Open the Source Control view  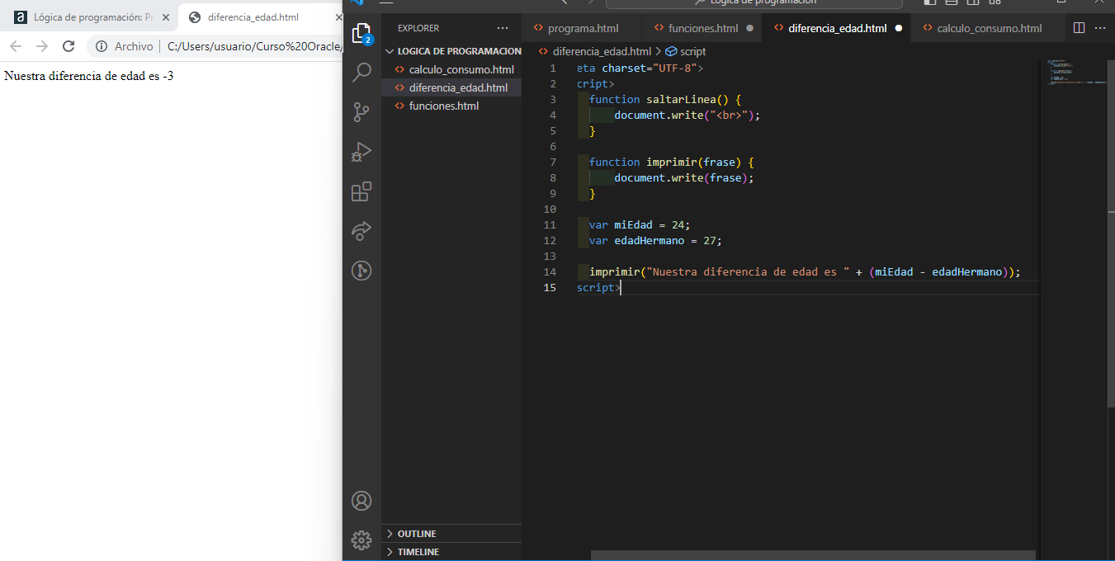361,112
